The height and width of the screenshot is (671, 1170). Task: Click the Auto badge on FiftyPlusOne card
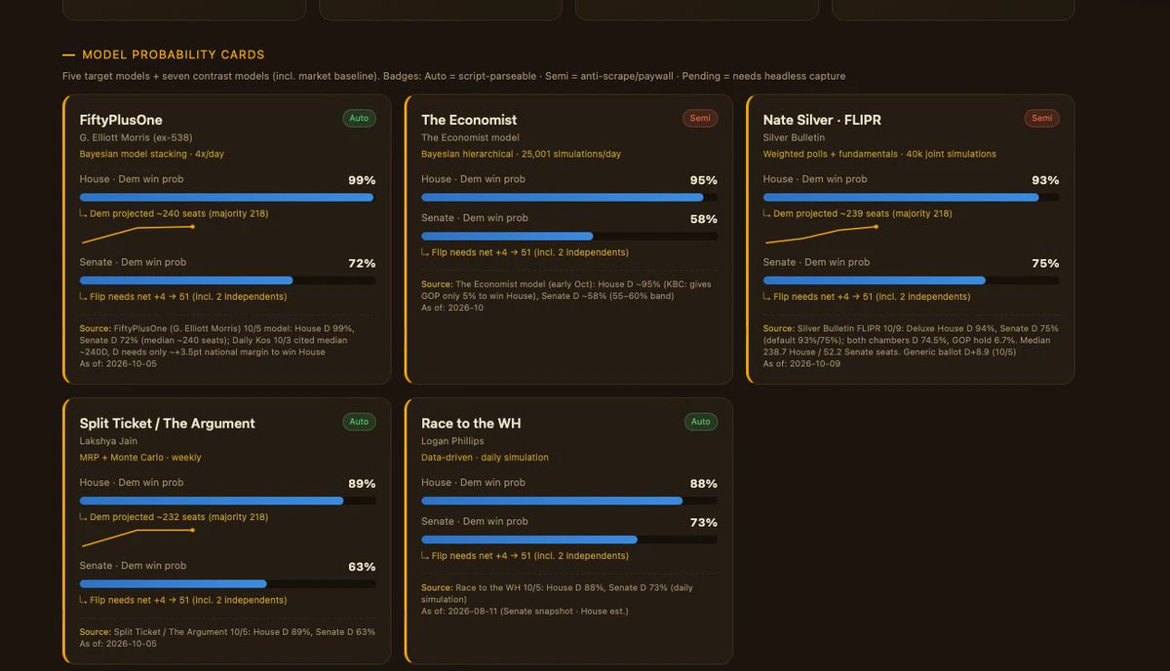click(x=359, y=118)
